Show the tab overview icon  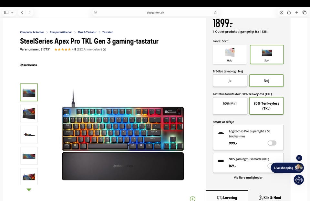click(305, 13)
